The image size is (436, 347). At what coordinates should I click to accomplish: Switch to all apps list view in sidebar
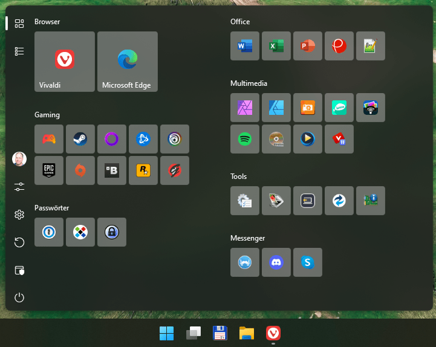19,51
